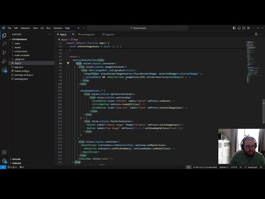Viewport: 265px width, 199px height.
Task: Open the Run menu
Action: (x=48, y=28)
